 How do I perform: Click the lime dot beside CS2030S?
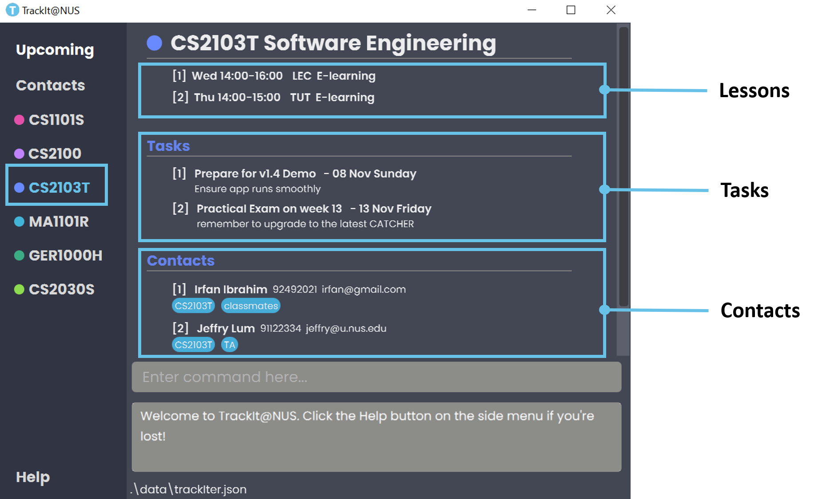point(19,289)
